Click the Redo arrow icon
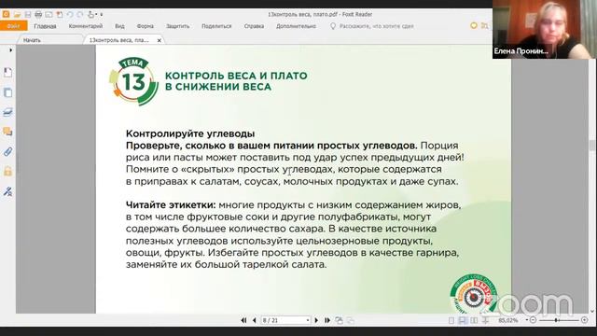The image size is (597, 336). 80,15
